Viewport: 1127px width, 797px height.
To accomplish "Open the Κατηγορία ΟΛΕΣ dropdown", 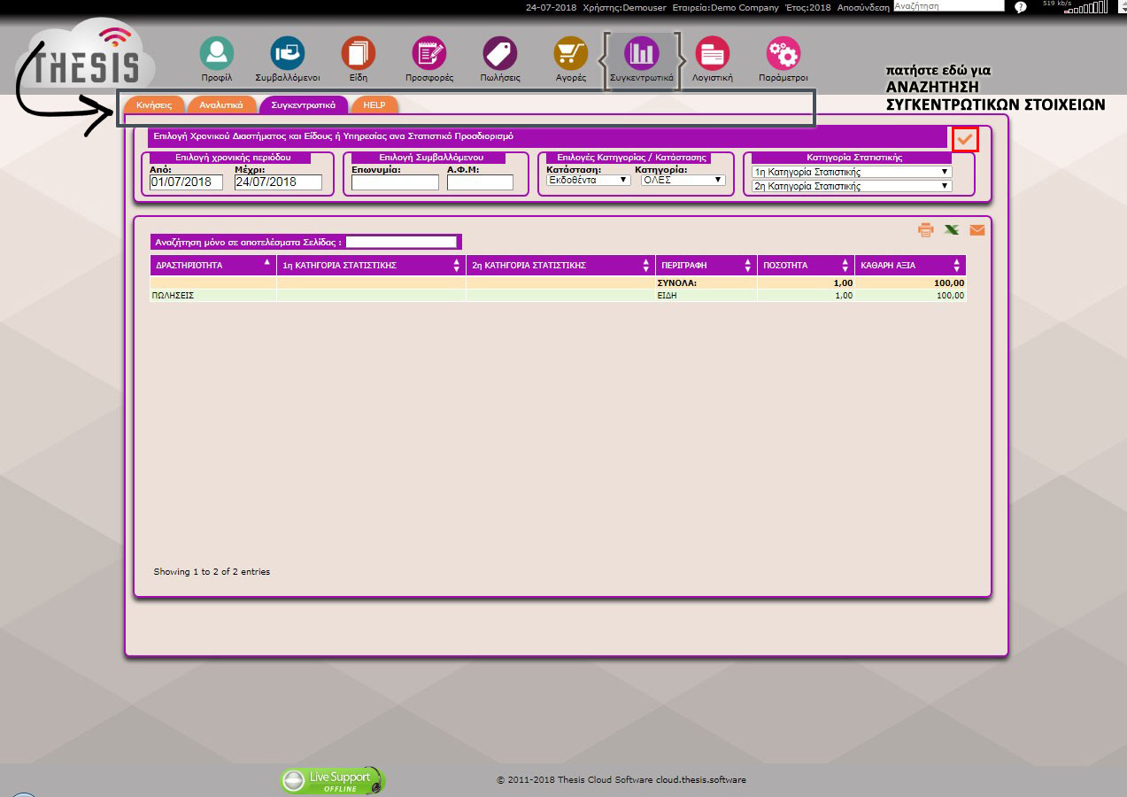I will point(683,180).
